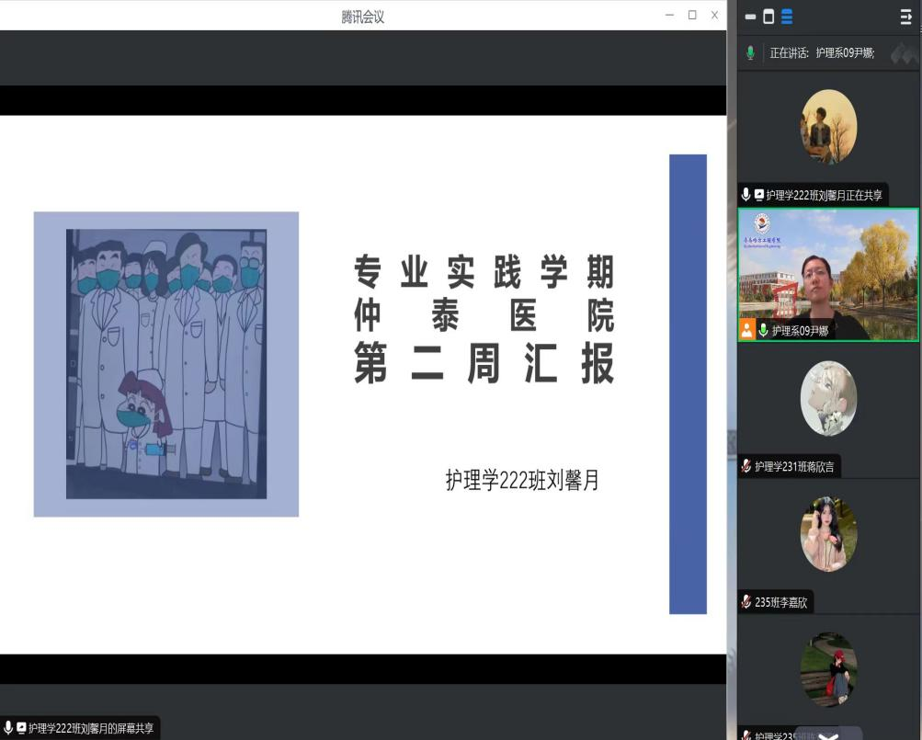Click the muted mic icon next to 235班李嘉欣
This screenshot has height=740, width=922.
746,602
